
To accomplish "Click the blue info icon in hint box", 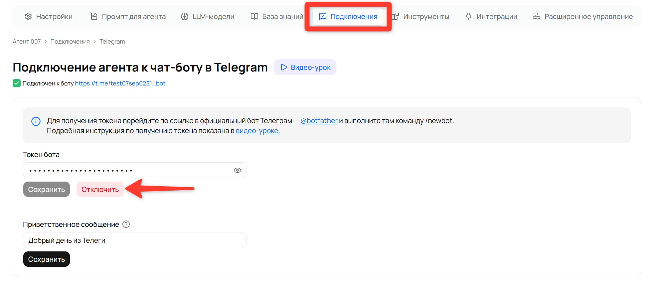I will coord(36,121).
